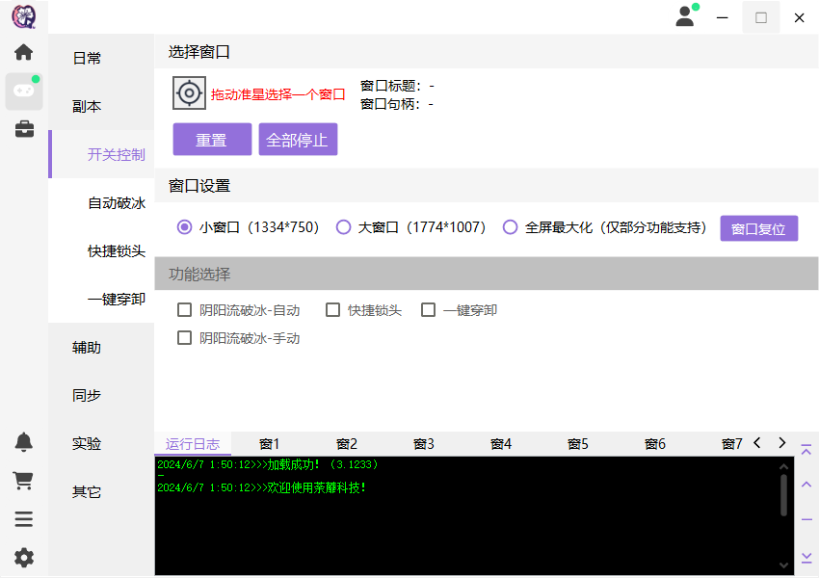This screenshot has height=578, width=819.
Task: Click the 欢迎使用荼蘼科技 log line
Action: point(261,487)
